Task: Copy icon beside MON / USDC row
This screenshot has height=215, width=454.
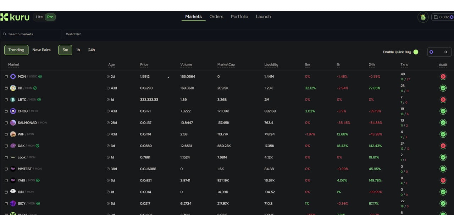Action: pos(6,77)
